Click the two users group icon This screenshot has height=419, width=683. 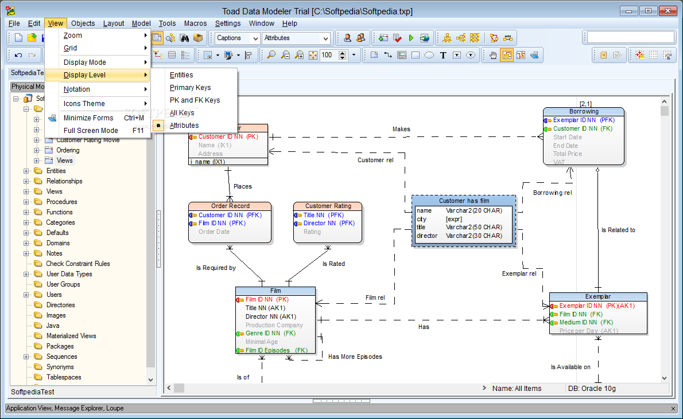tap(360, 38)
